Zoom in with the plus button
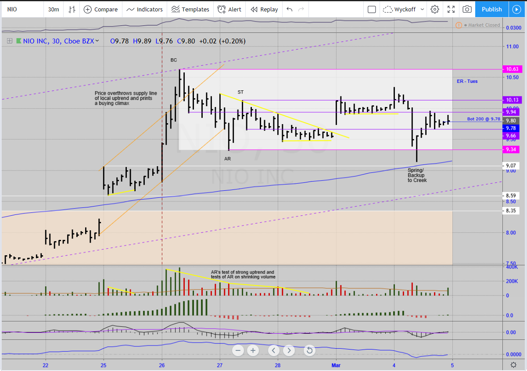The height and width of the screenshot is (371, 527). tap(253, 350)
